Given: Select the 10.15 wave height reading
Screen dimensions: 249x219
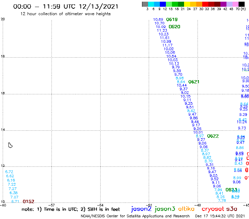Looking at the screenshot, I should click(x=185, y=96).
